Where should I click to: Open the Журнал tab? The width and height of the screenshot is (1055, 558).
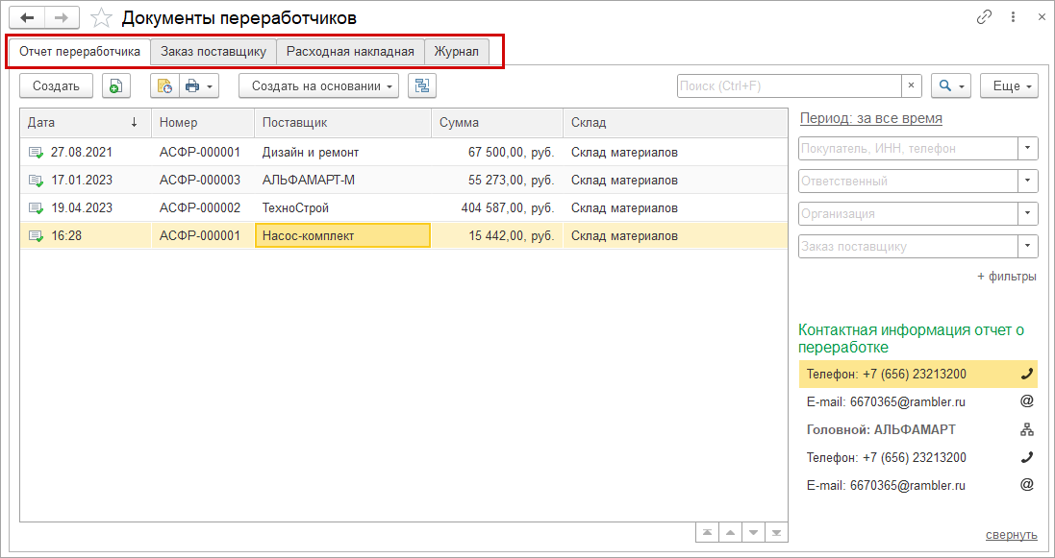[456, 52]
